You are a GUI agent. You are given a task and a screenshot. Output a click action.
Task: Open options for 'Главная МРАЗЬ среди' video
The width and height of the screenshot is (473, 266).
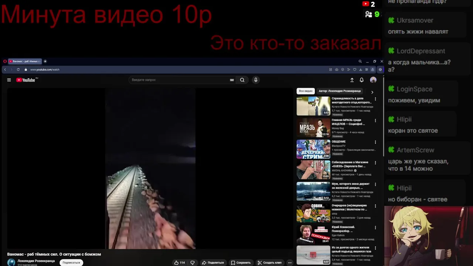tap(375, 120)
